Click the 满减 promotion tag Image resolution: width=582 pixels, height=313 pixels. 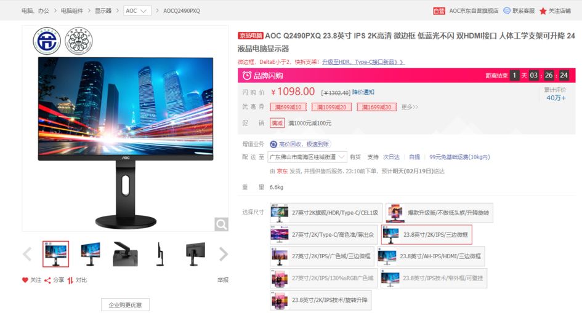pyautogui.click(x=277, y=123)
